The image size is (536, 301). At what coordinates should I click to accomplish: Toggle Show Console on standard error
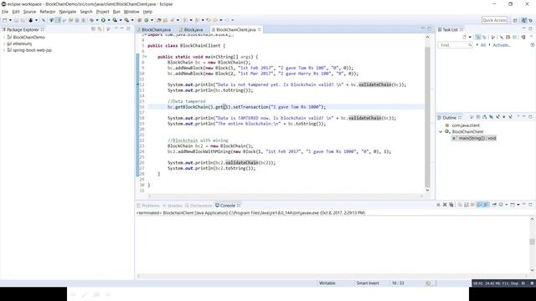pyautogui.click(x=486, y=205)
